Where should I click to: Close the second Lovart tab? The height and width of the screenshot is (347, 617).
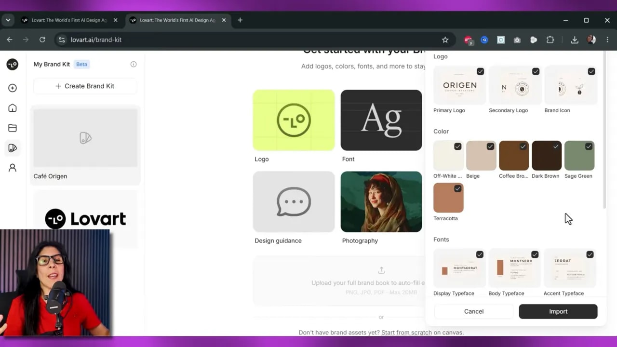pos(224,20)
